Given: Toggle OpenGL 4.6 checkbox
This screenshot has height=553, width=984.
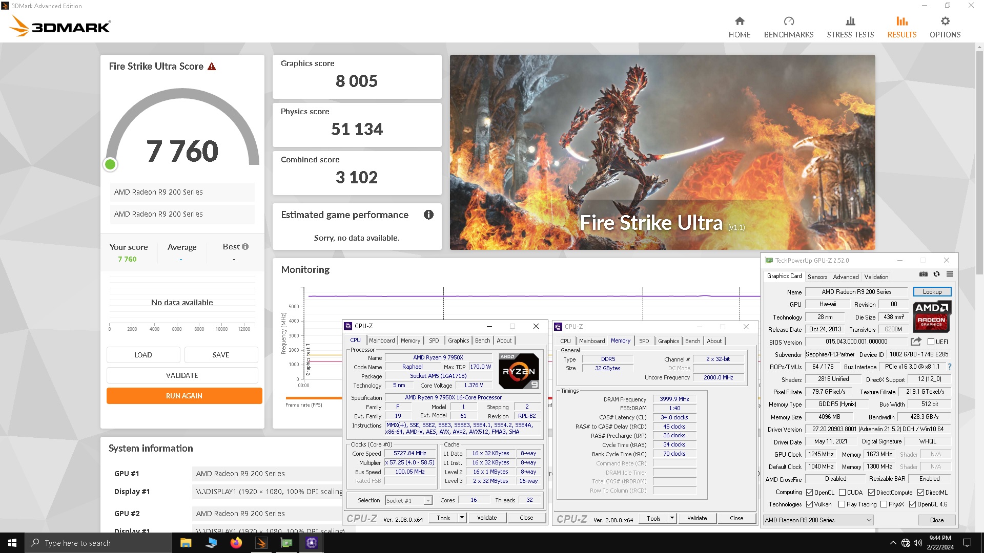Looking at the screenshot, I should click(912, 504).
